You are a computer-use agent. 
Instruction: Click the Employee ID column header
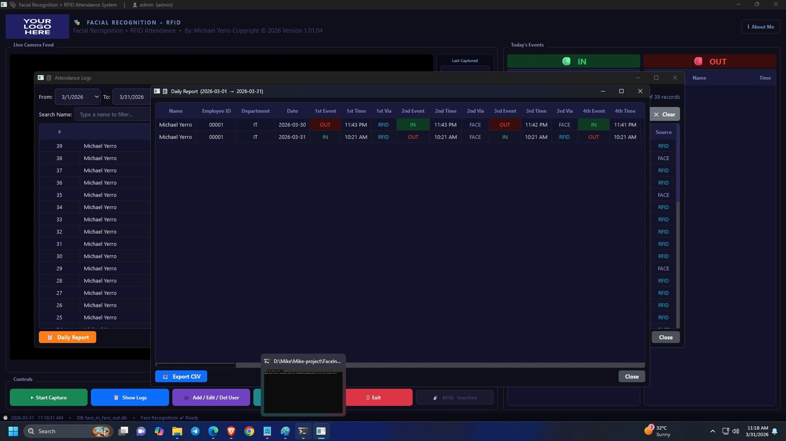pyautogui.click(x=216, y=111)
